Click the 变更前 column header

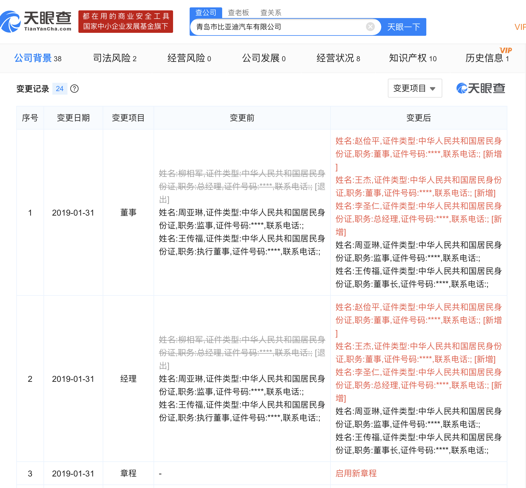pos(242,118)
